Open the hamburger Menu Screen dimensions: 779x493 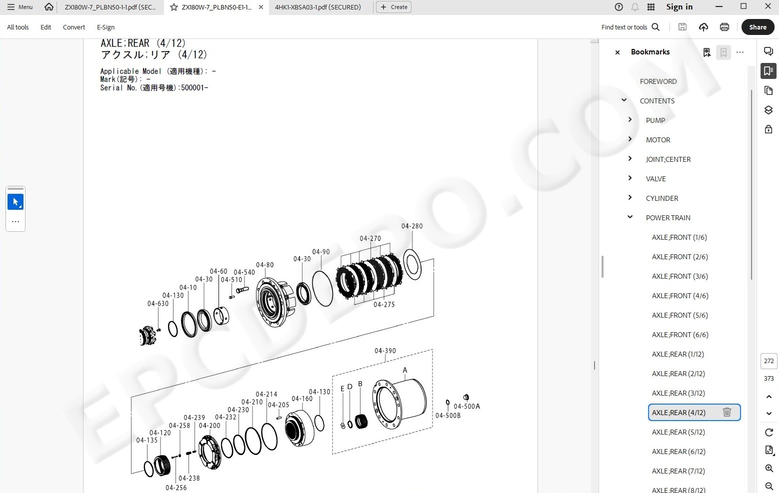pyautogui.click(x=20, y=7)
